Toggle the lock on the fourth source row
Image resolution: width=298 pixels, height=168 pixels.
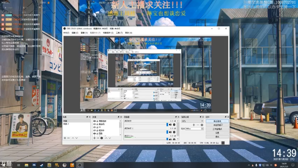[x=97, y=130]
